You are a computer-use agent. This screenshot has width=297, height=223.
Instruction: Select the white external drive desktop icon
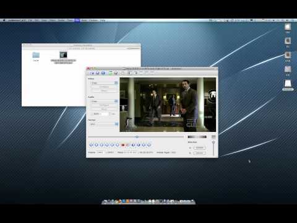[x=288, y=84]
